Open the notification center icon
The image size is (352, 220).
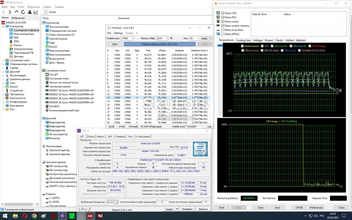pos(344,216)
